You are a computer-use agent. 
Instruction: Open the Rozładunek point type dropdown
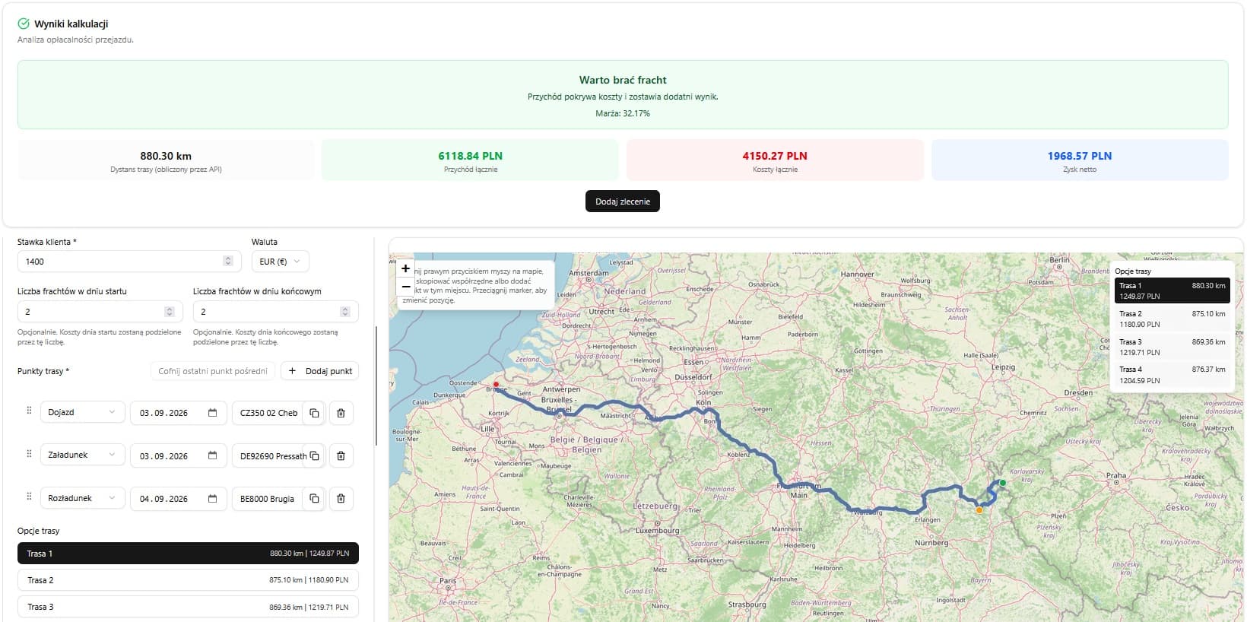coord(82,498)
